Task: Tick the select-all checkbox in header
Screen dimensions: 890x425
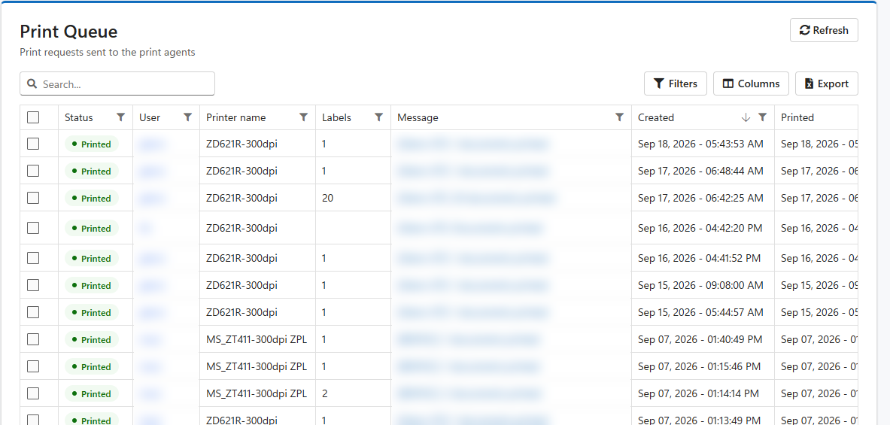Action: 33,117
